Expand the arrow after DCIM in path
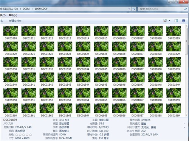The width and height of the screenshot is (189, 141). coord(32,9)
